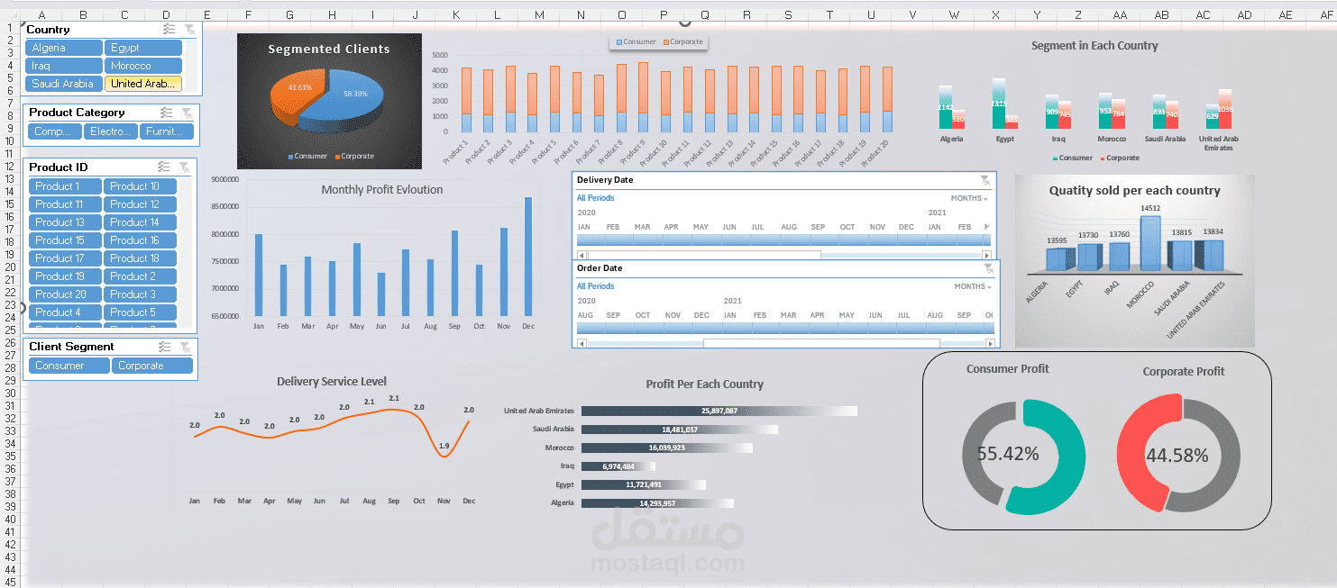Screen dimensions: 1337x588
Task: Clear filter on the Delivery Date timeline
Action: (984, 179)
